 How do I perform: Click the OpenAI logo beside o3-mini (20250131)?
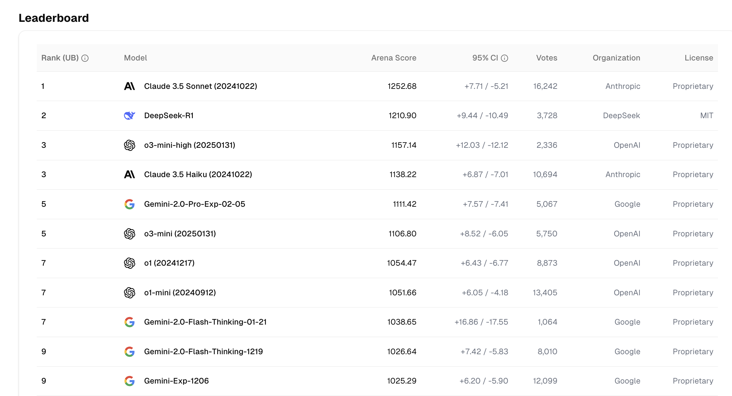click(x=130, y=234)
